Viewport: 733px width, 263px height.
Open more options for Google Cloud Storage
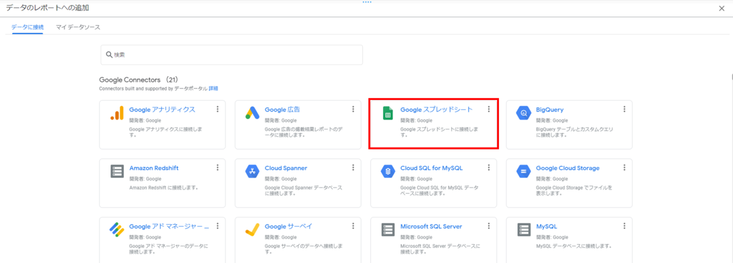(624, 168)
